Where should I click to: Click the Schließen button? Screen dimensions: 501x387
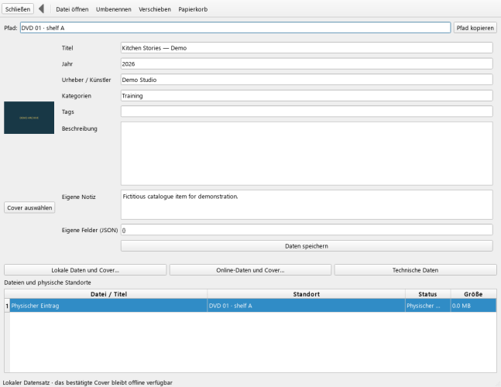[18, 9]
